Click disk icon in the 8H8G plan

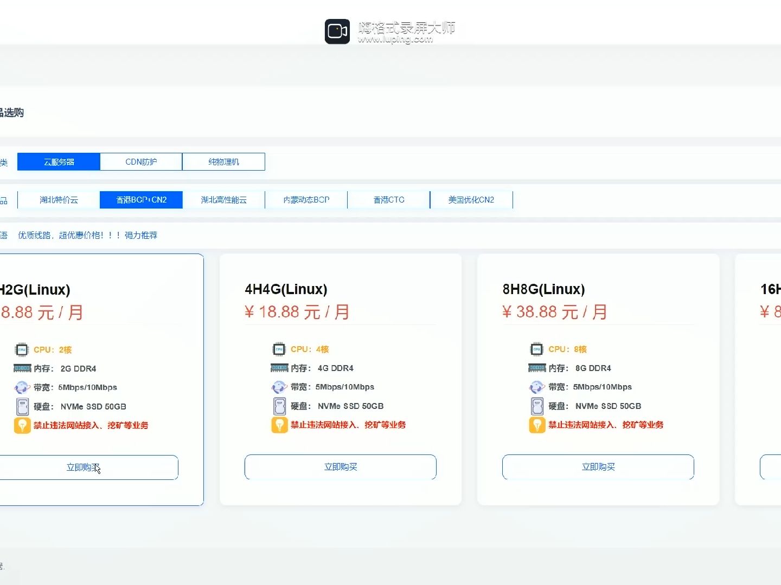coord(537,406)
